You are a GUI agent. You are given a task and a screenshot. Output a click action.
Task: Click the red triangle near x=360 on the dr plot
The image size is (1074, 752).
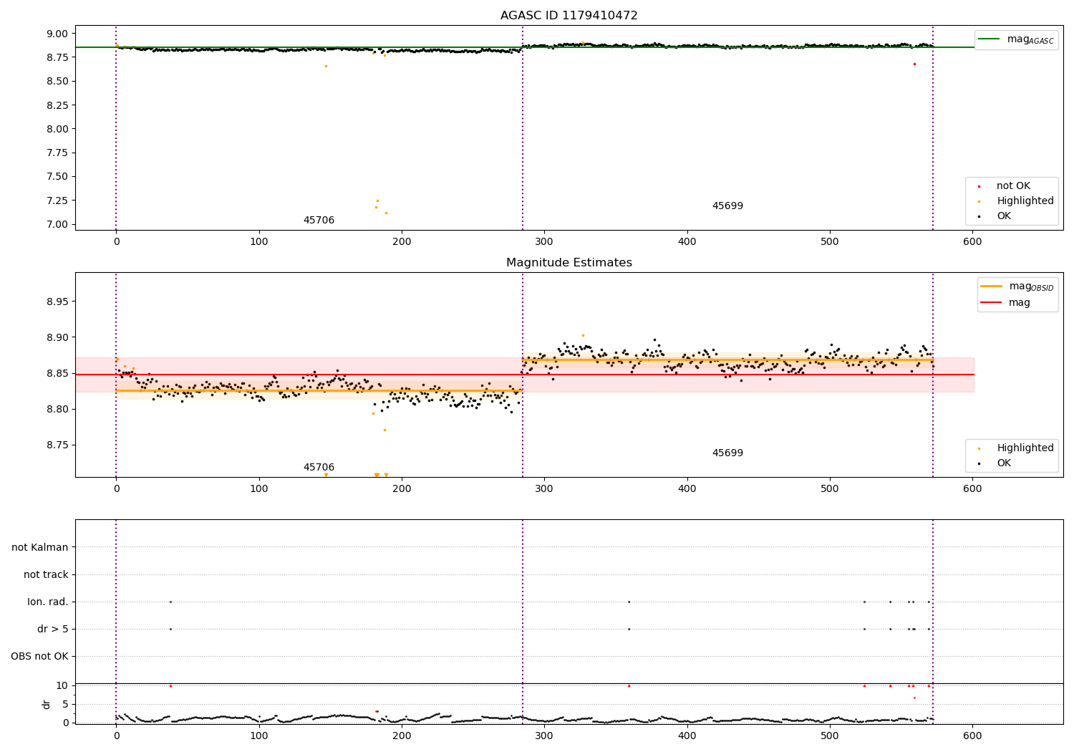[x=629, y=686]
